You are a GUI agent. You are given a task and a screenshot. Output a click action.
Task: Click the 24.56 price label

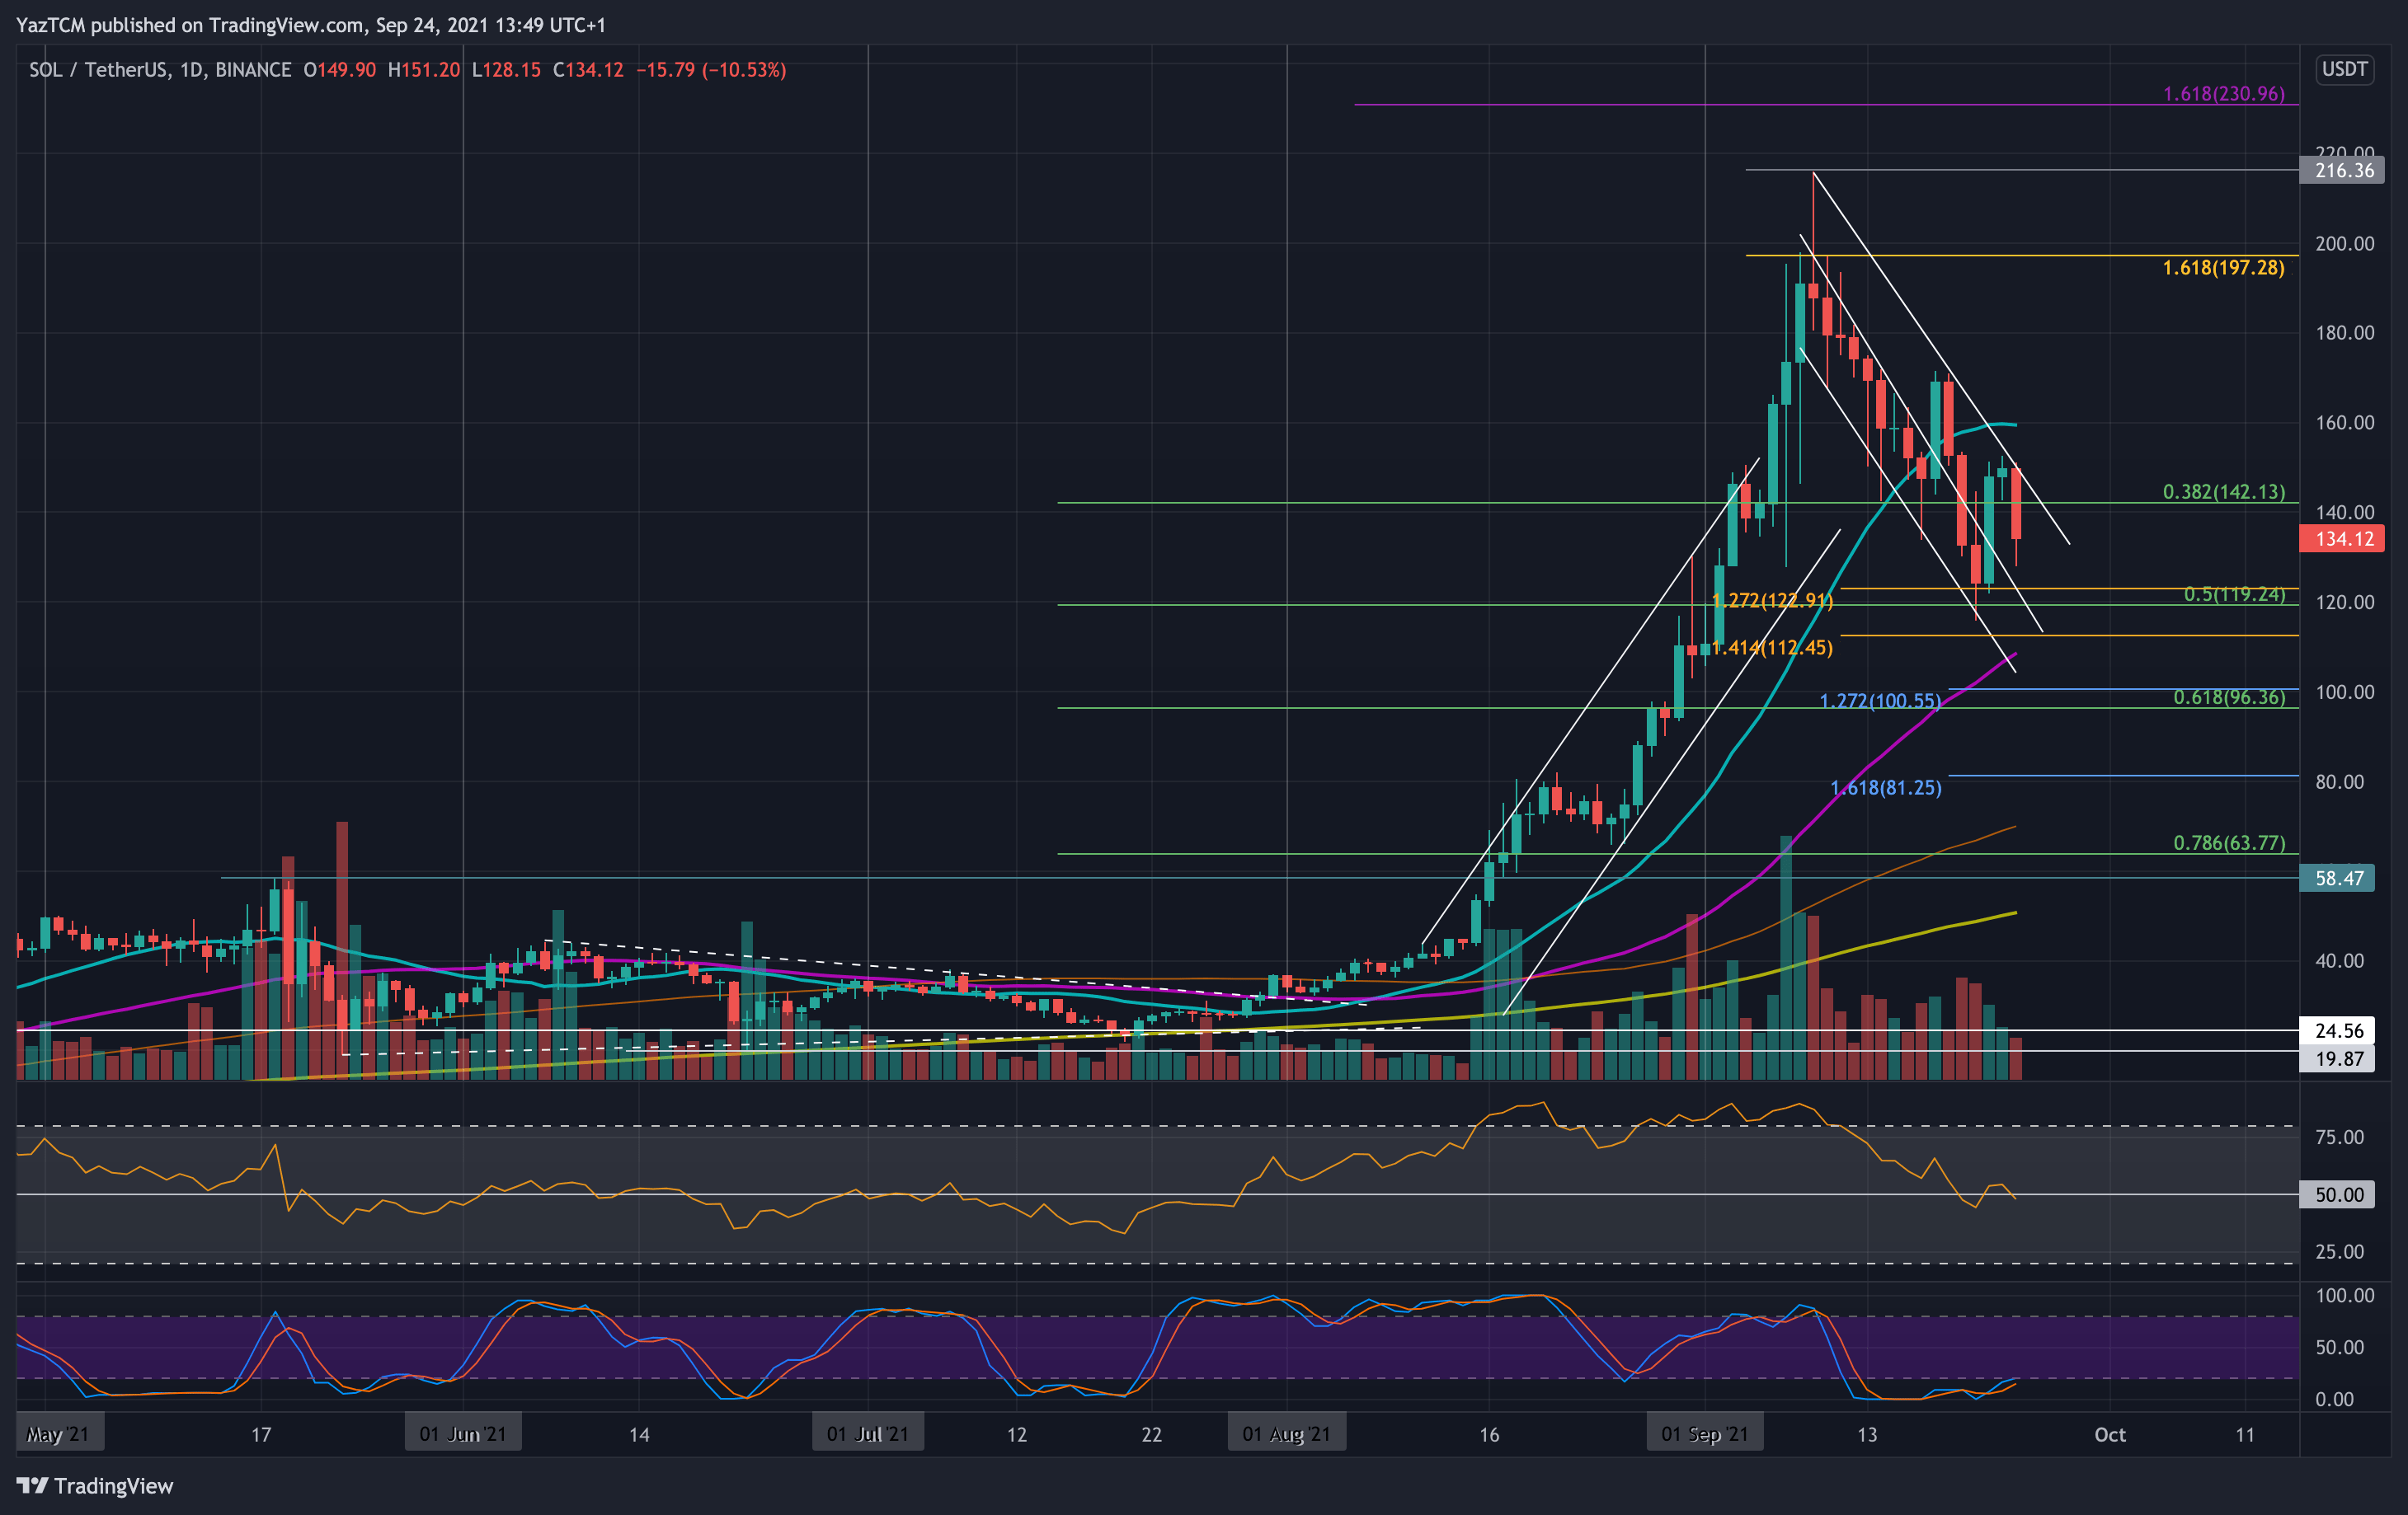point(2339,1030)
